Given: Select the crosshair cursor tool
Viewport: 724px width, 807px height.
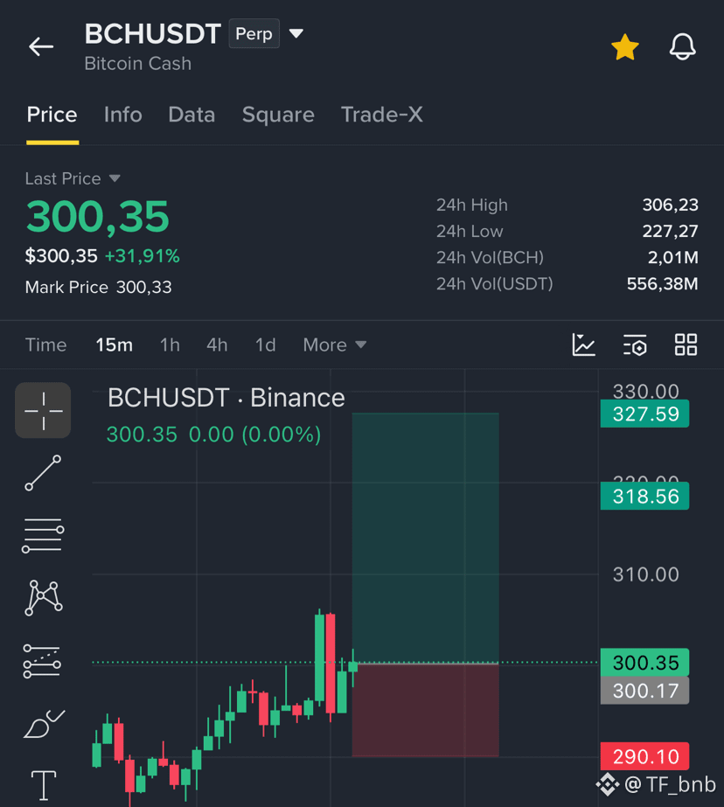Looking at the screenshot, I should 43,410.
